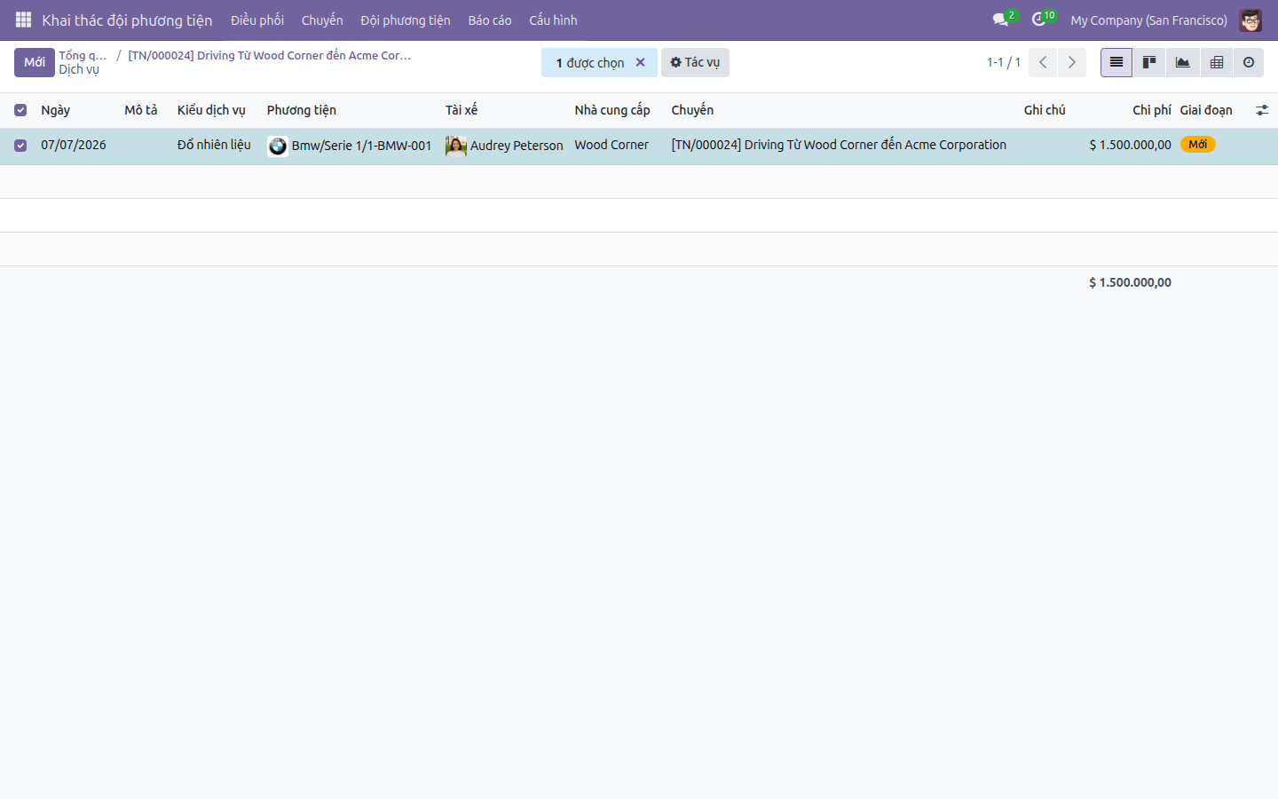Switch to graph view

coord(1182,62)
